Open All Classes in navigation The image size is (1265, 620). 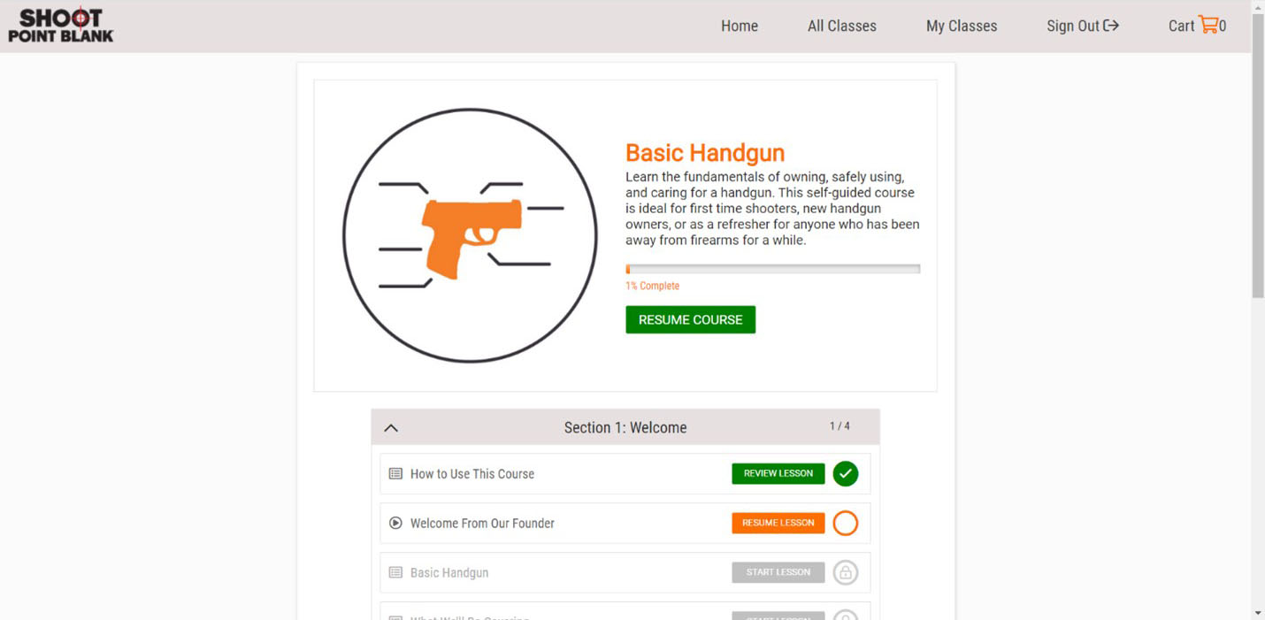click(841, 27)
